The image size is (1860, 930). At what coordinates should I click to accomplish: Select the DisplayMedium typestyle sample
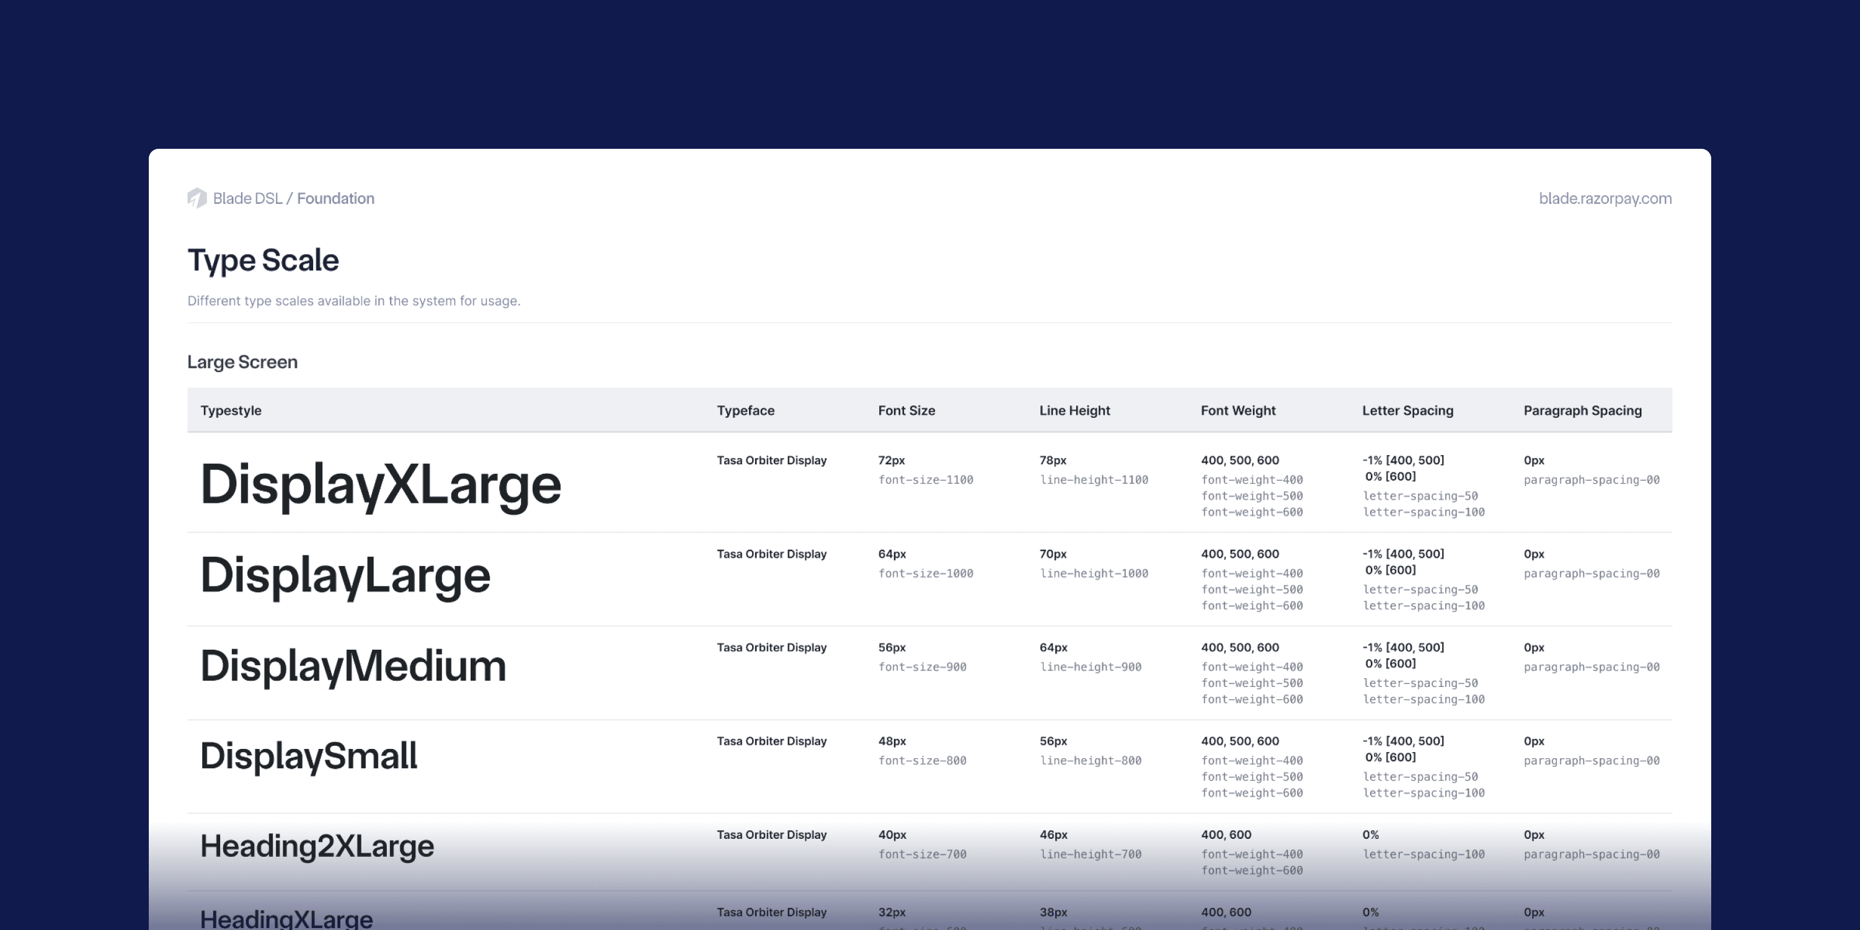pos(353,666)
